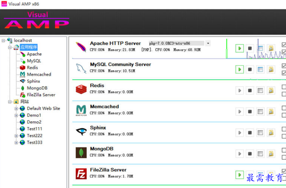
Task: Open Sphinx window icon
Action: (x=260, y=133)
